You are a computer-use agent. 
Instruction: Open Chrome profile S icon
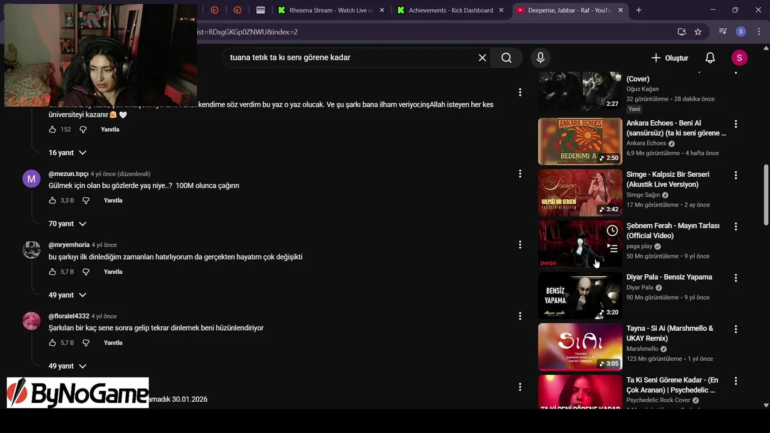(741, 32)
